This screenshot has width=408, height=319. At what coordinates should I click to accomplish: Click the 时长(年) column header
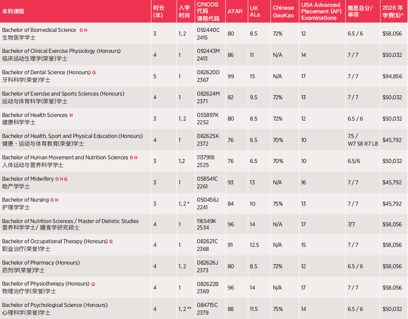[x=159, y=11]
